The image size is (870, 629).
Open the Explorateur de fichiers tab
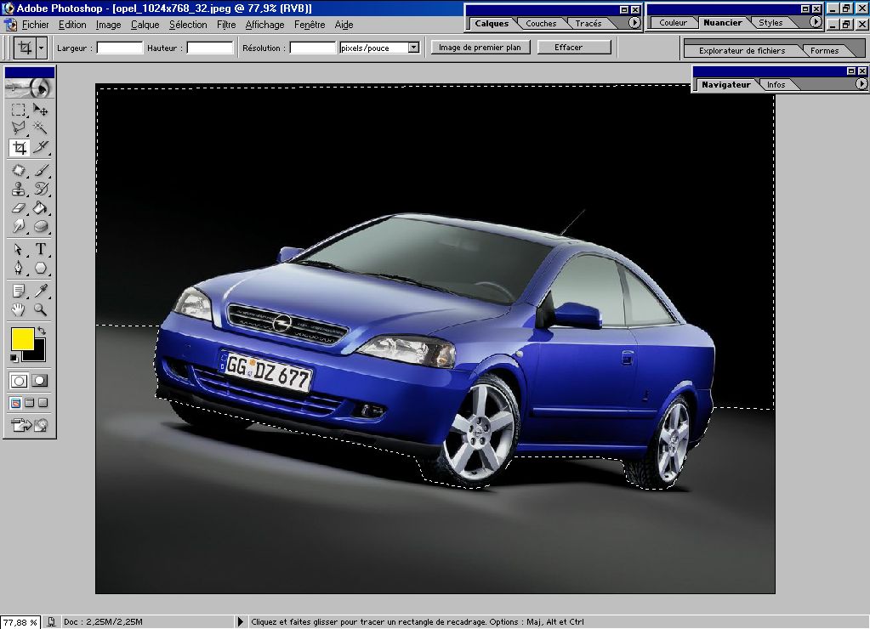pos(742,50)
